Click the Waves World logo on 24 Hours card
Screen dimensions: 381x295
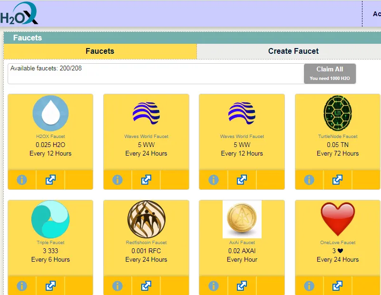(147, 113)
